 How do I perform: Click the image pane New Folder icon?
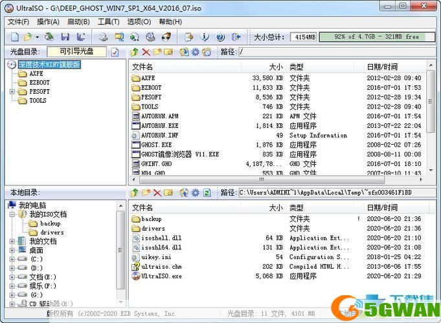(157, 52)
